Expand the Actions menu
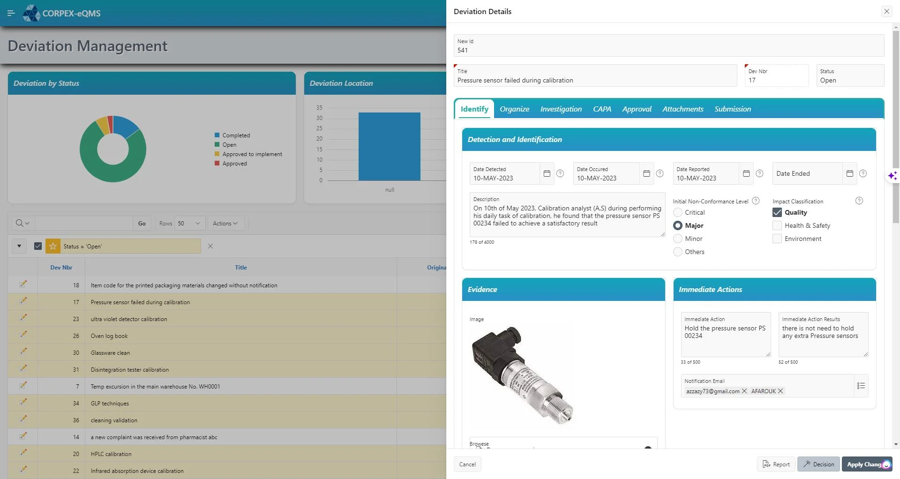Image resolution: width=900 pixels, height=479 pixels. pyautogui.click(x=225, y=224)
